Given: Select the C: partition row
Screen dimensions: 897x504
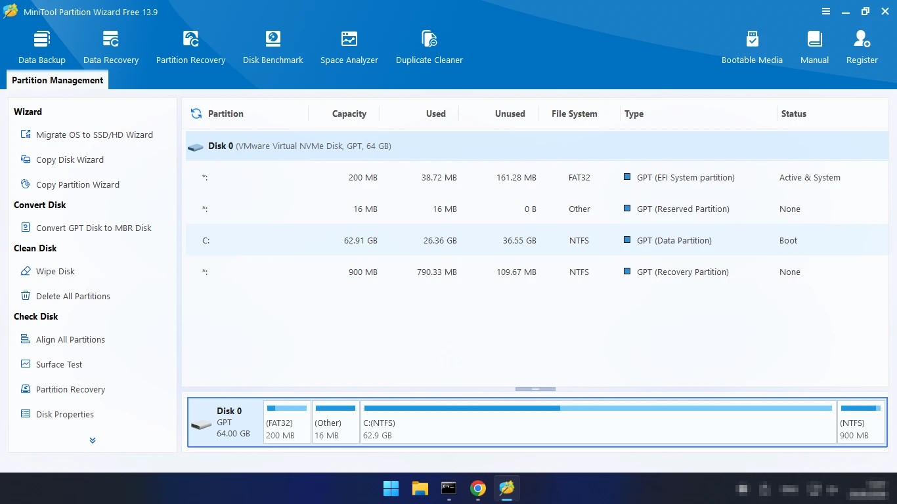Looking at the screenshot, I should pyautogui.click(x=536, y=240).
